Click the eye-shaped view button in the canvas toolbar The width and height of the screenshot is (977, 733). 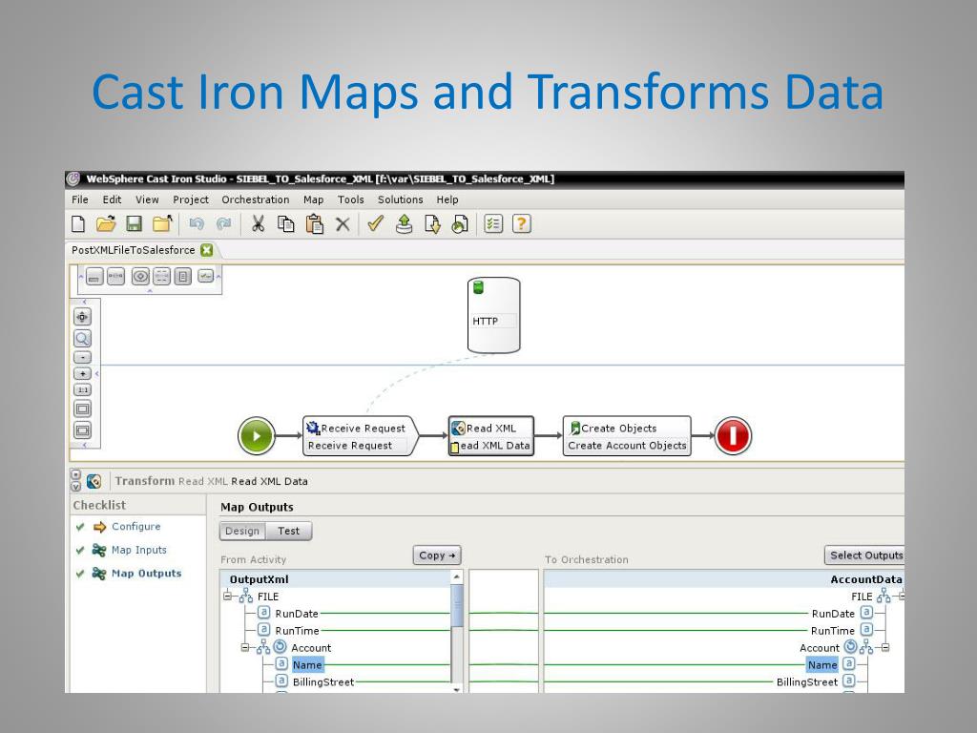tap(140, 276)
